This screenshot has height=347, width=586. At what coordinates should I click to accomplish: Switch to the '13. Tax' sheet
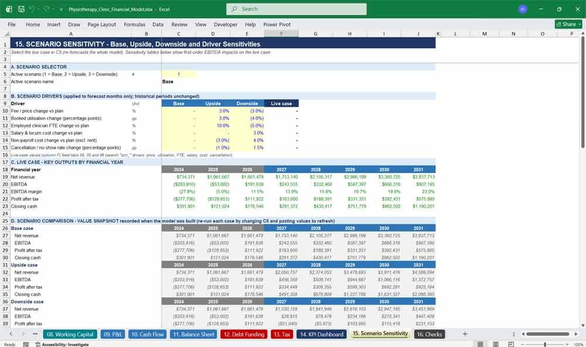[x=282, y=334]
